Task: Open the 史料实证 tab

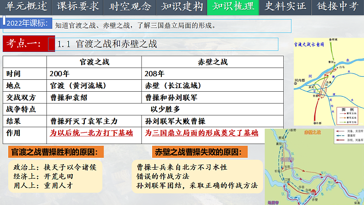Action: pyautogui.click(x=285, y=7)
